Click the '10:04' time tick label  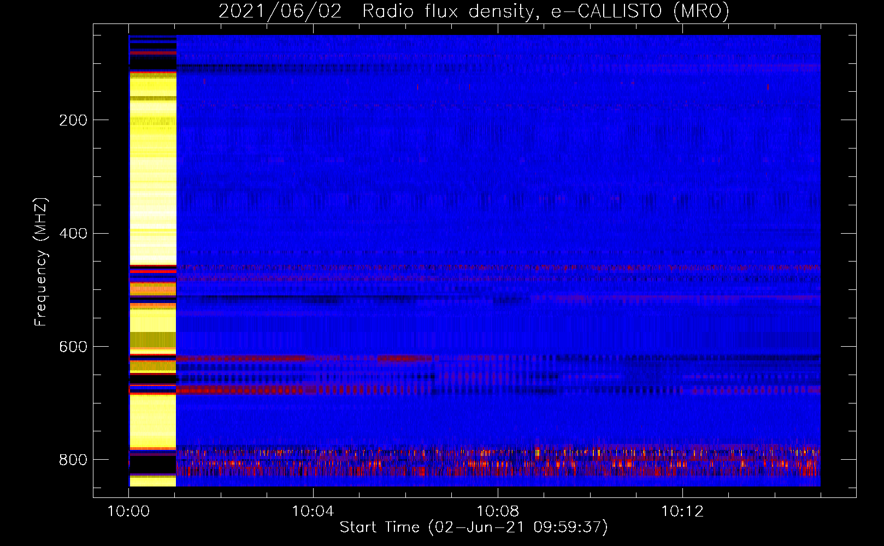pyautogui.click(x=313, y=512)
